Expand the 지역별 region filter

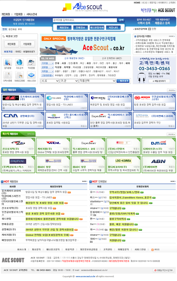click(47, 63)
